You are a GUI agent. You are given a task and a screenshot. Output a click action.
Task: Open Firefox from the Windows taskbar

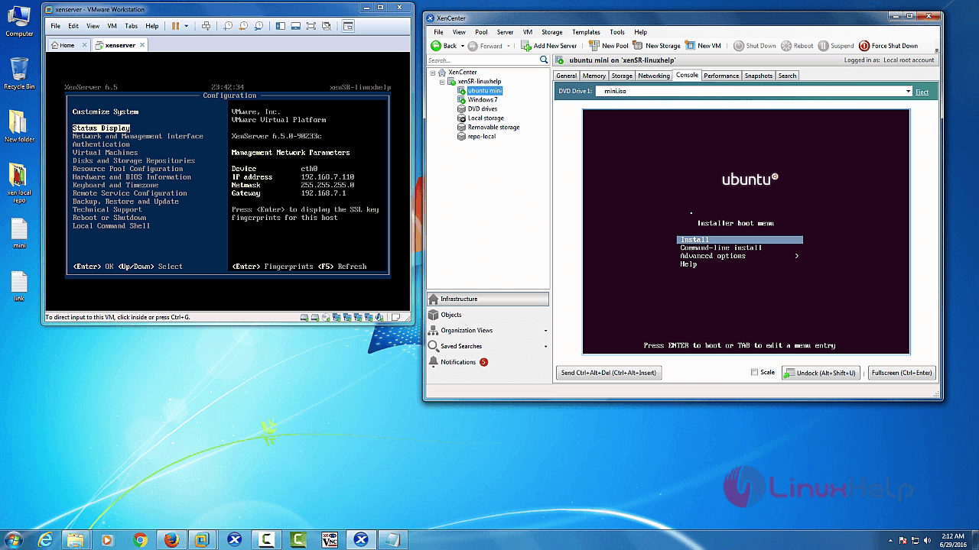click(171, 540)
